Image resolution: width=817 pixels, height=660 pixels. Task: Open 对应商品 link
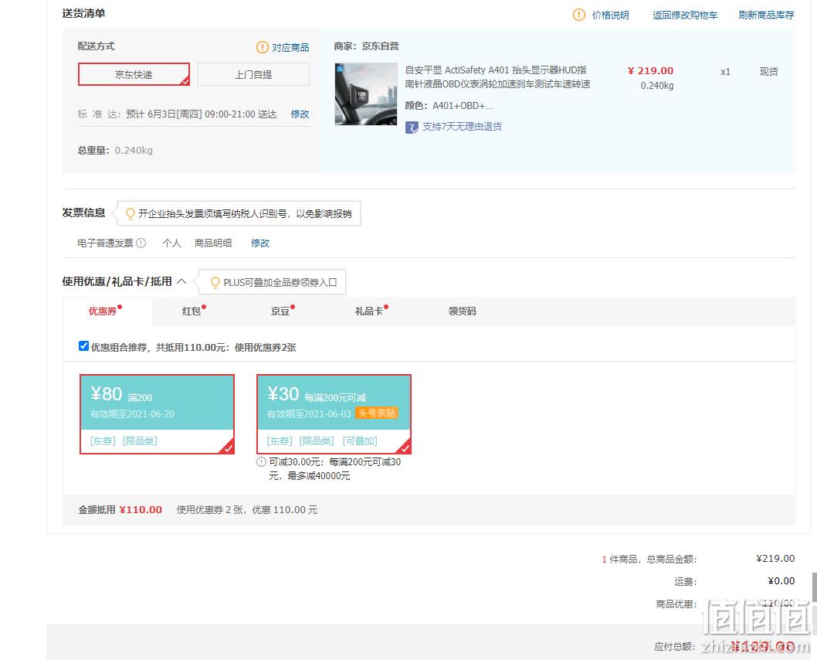click(x=290, y=47)
